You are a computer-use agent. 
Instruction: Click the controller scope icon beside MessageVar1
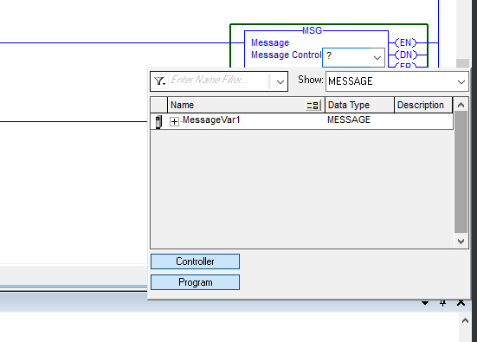pos(158,122)
